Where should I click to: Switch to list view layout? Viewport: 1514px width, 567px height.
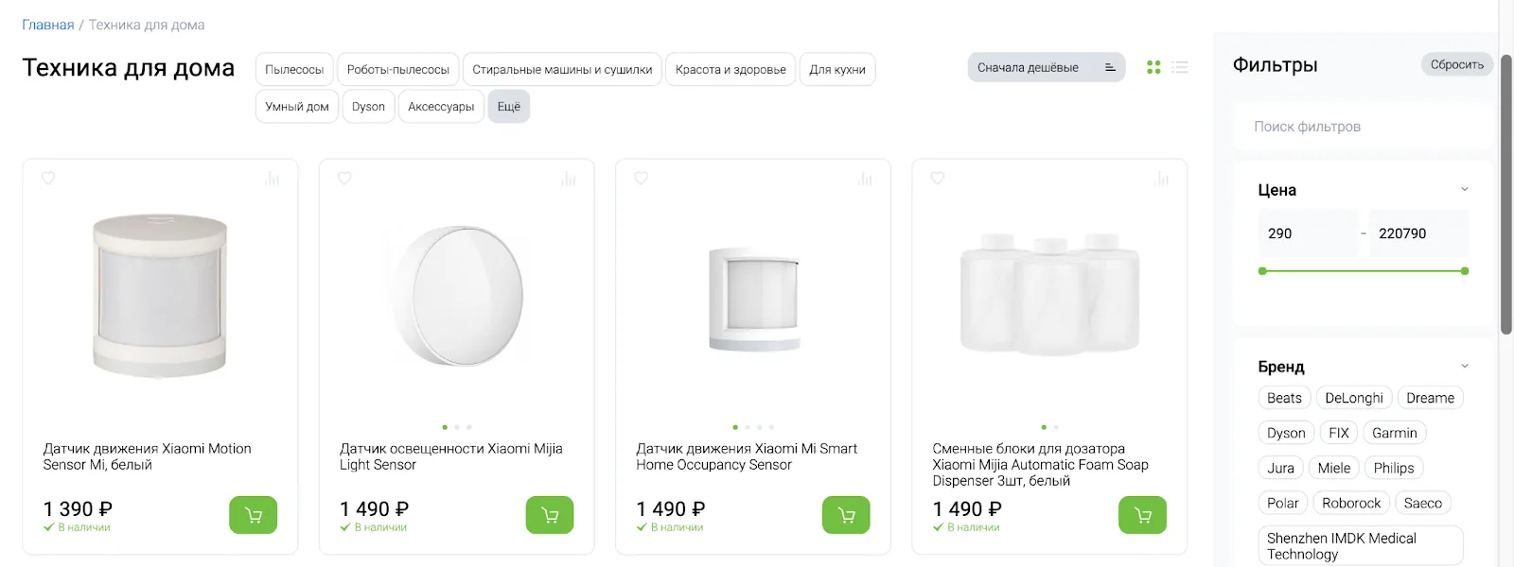1180,67
